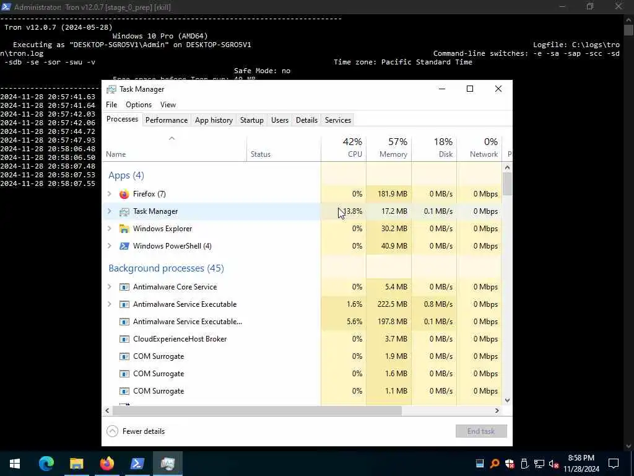Image resolution: width=634 pixels, height=476 pixels.
Task: Expand Antimalware Service Executable entry
Action: 109,304
